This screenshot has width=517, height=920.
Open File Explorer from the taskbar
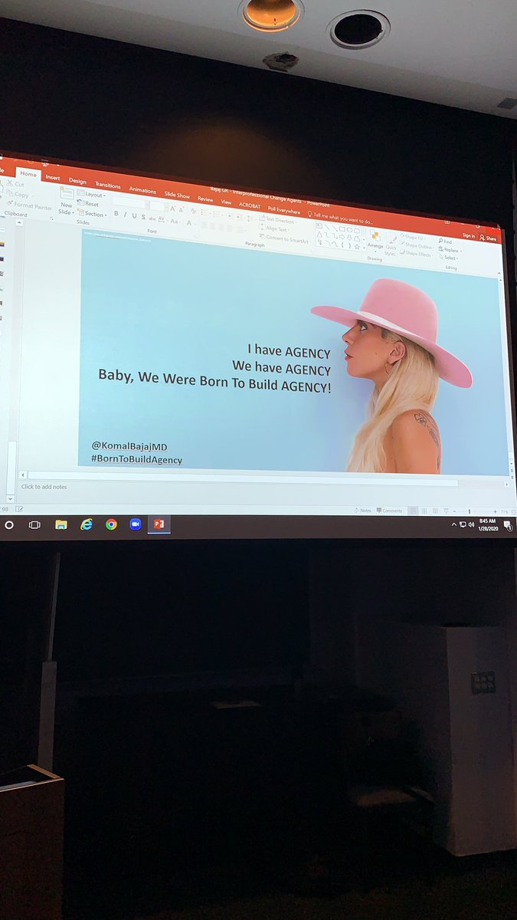(61, 525)
